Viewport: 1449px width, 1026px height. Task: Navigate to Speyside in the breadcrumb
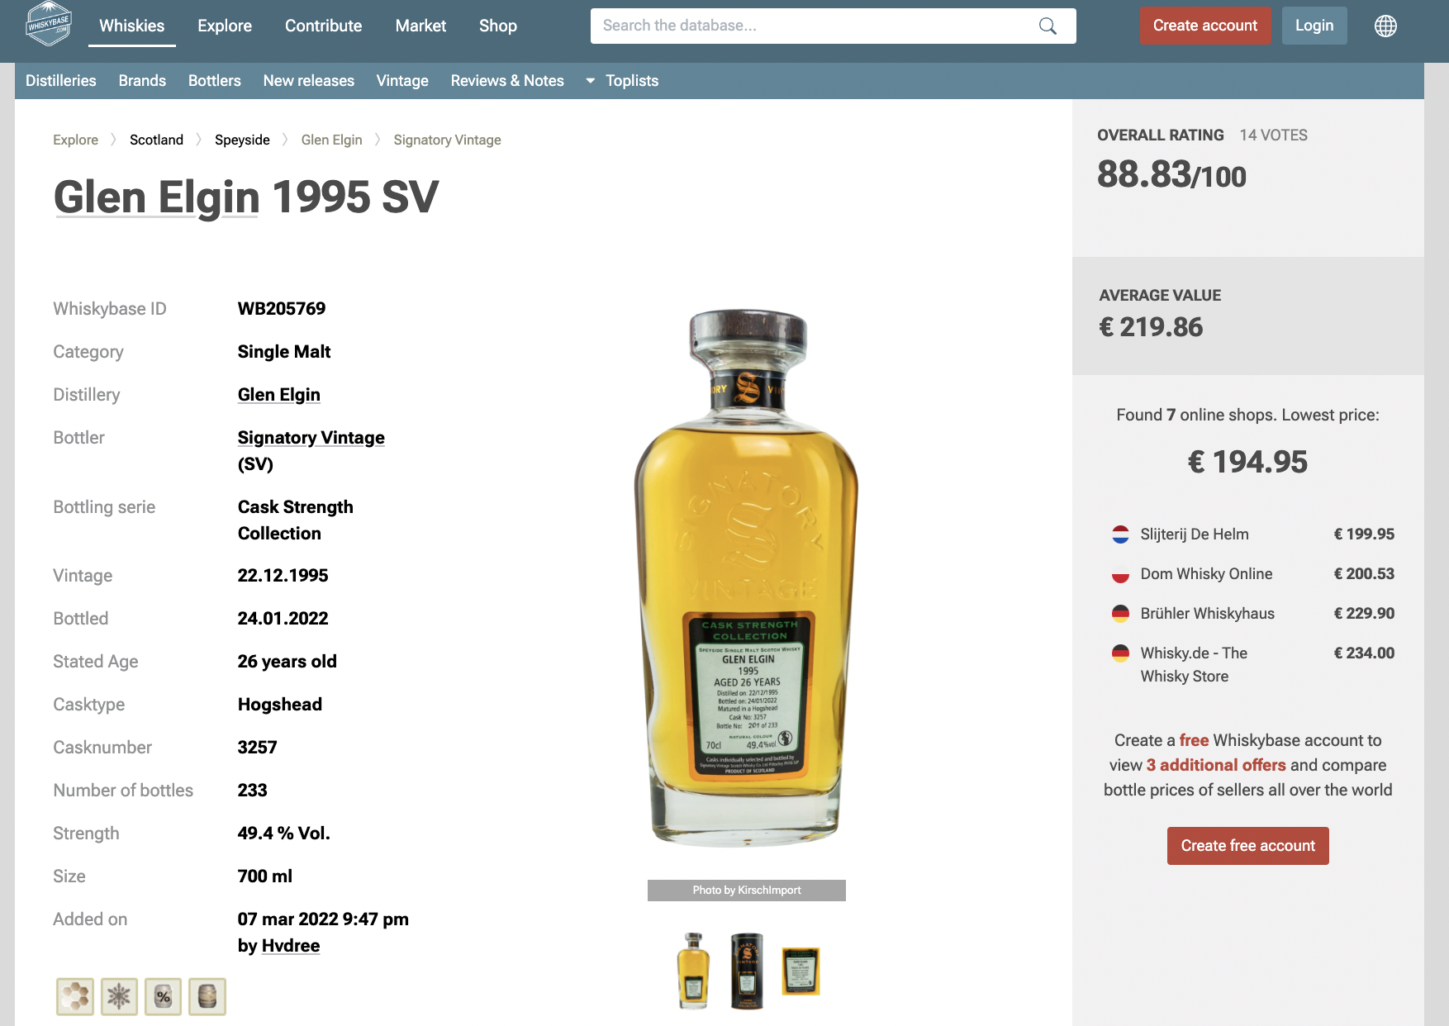click(242, 140)
